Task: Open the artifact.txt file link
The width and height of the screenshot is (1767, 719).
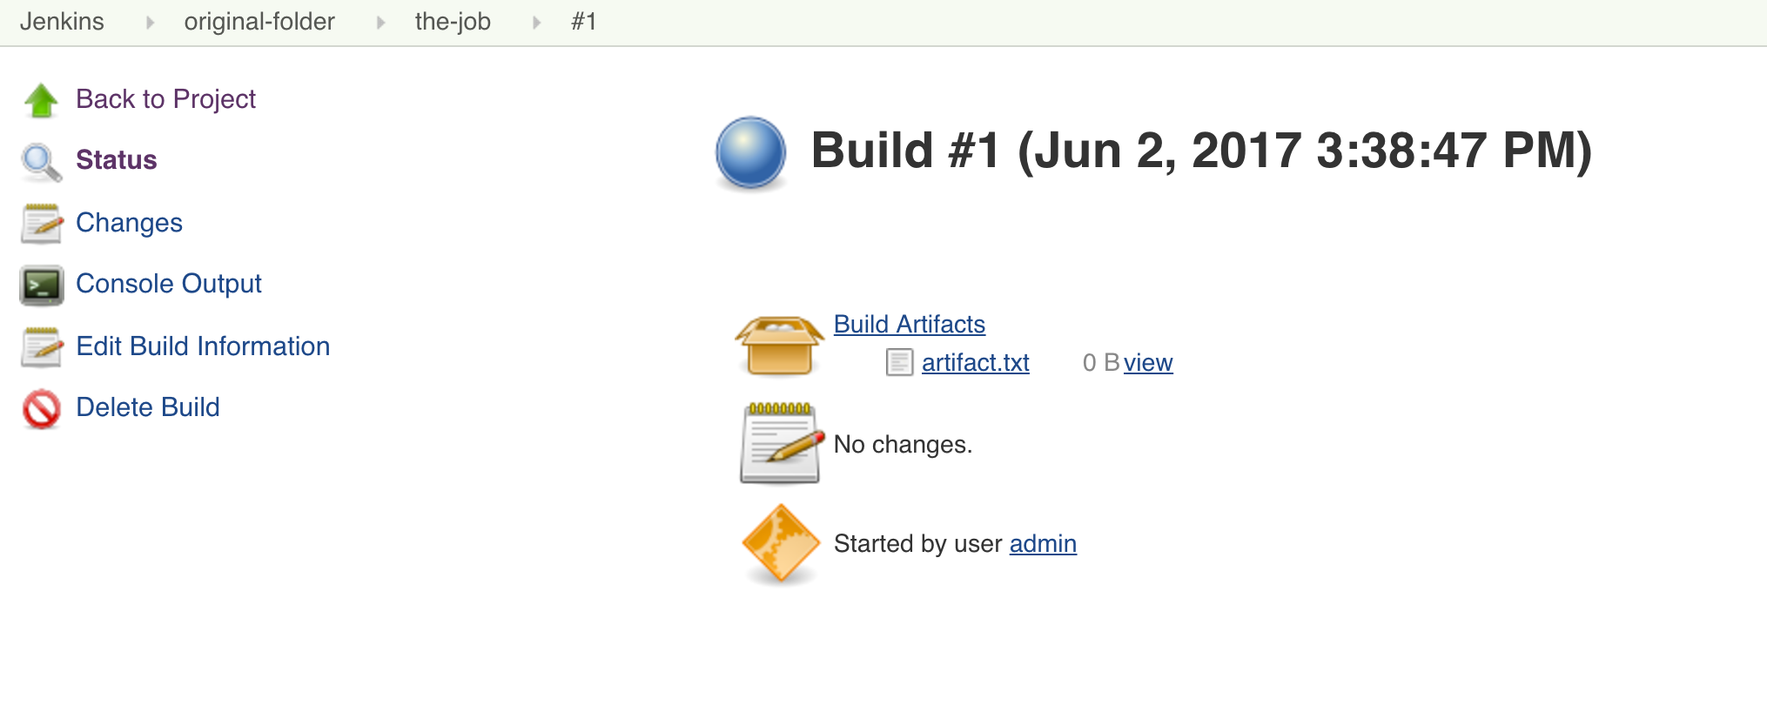Action: click(975, 362)
